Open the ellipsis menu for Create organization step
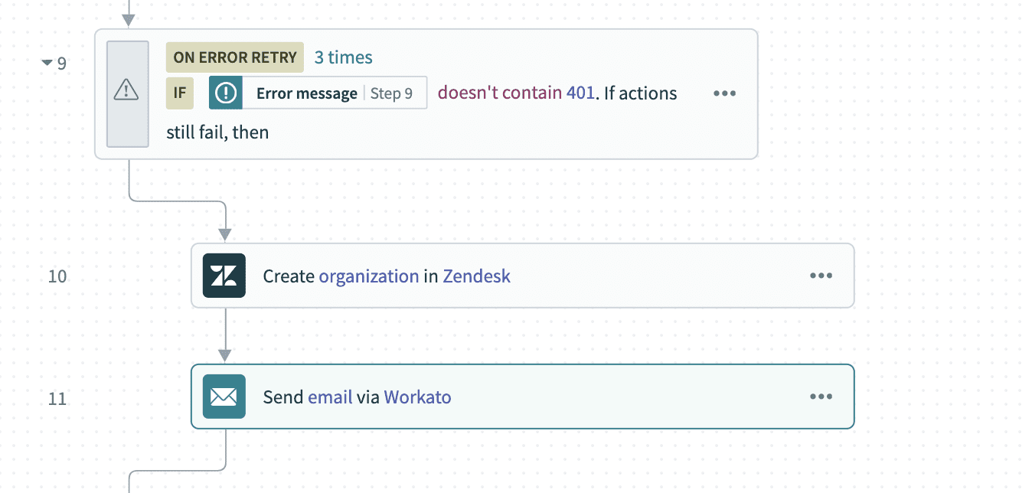Image resolution: width=1032 pixels, height=493 pixels. (x=821, y=276)
